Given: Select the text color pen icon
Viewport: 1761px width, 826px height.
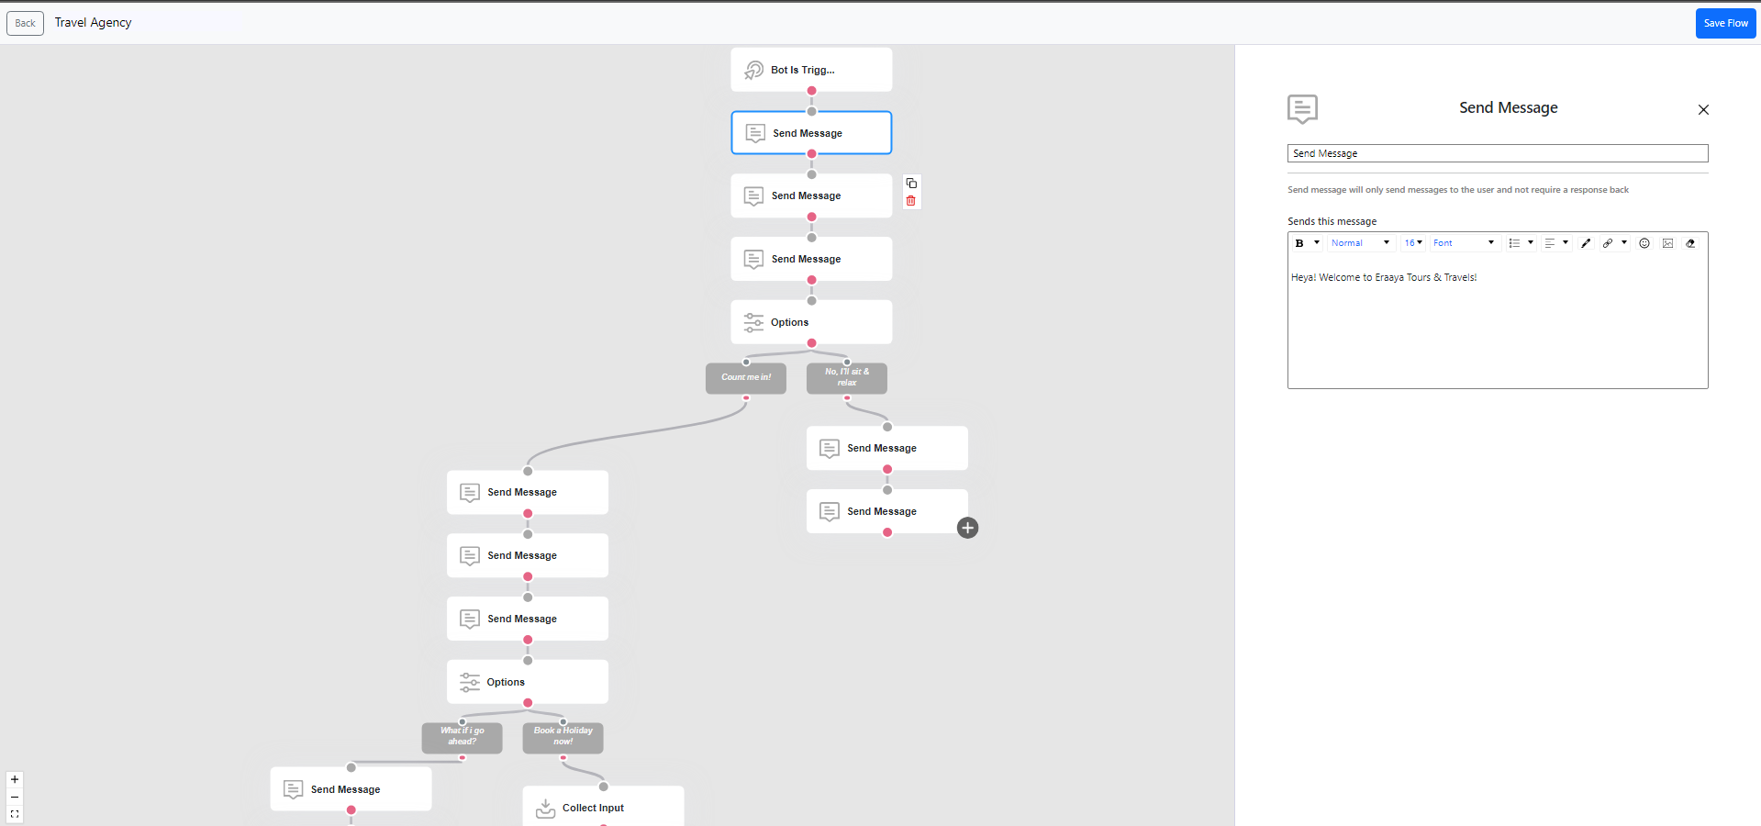Looking at the screenshot, I should 1586,243.
